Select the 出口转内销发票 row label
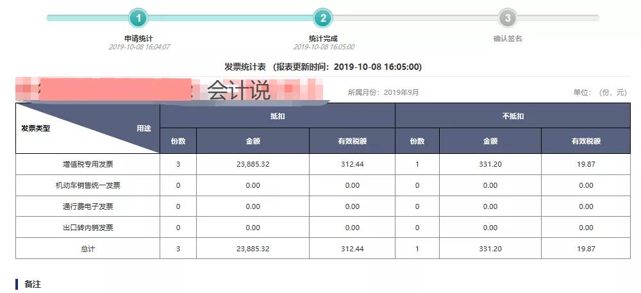Image resolution: width=641 pixels, height=293 pixels. point(88,228)
